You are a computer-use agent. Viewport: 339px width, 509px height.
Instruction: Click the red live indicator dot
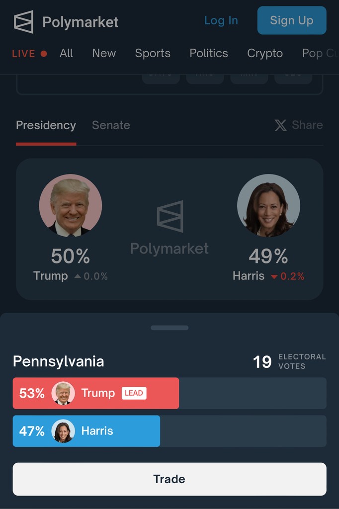pyautogui.click(x=44, y=54)
